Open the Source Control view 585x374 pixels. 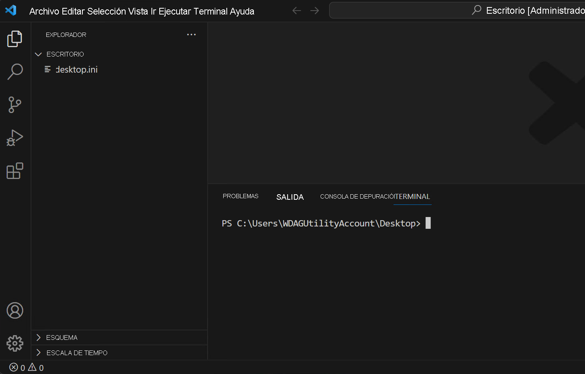[15, 105]
